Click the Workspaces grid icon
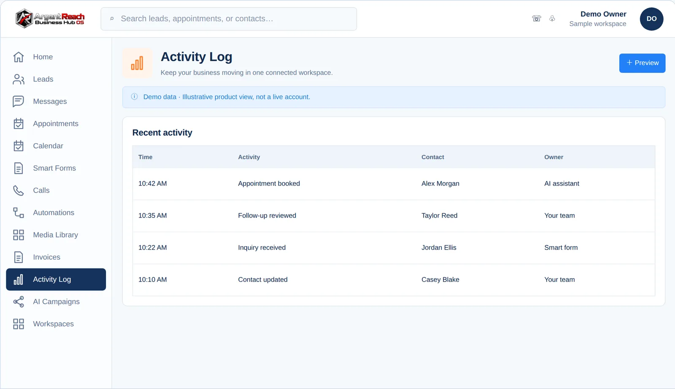The width and height of the screenshot is (675, 389). pos(19,324)
